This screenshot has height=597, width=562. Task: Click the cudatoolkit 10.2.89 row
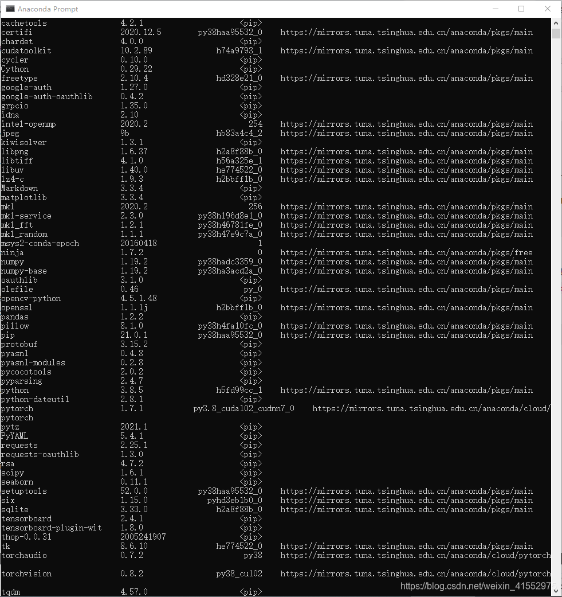pos(266,50)
